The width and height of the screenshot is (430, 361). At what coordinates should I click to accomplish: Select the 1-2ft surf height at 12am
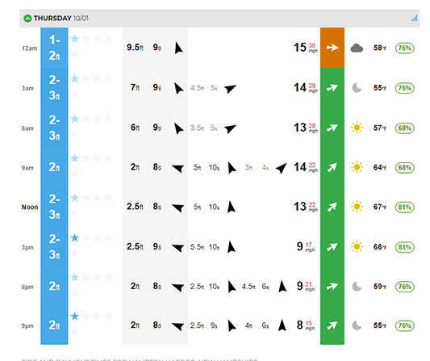coord(54,48)
